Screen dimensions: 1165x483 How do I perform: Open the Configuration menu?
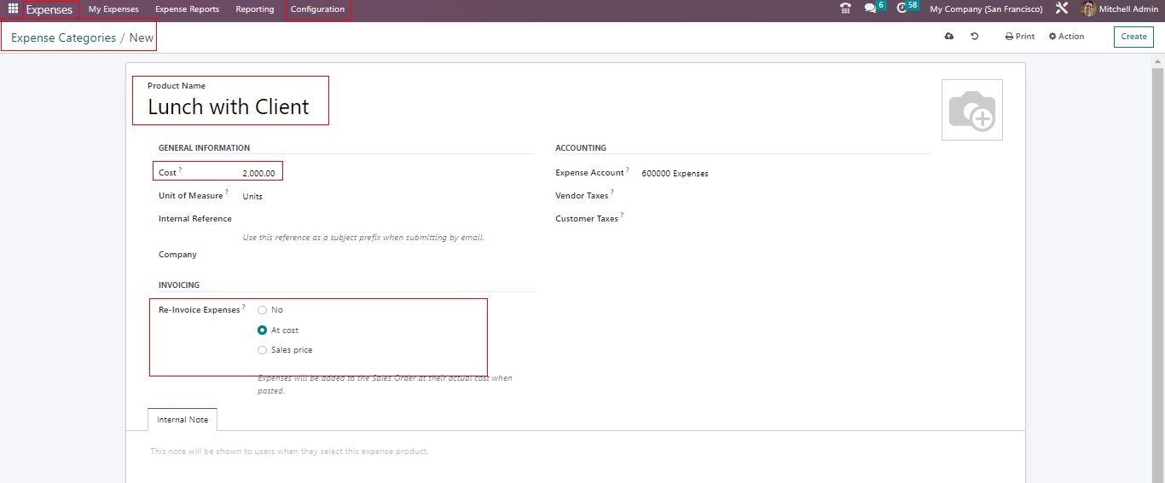coord(317,9)
